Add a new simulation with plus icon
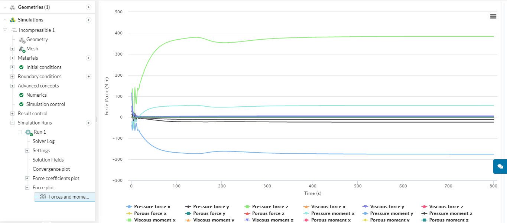Viewport: 507px width, 223px height. coord(88,20)
